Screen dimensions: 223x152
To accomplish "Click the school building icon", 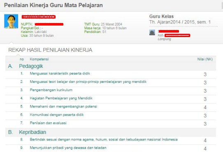I will click(152, 33).
